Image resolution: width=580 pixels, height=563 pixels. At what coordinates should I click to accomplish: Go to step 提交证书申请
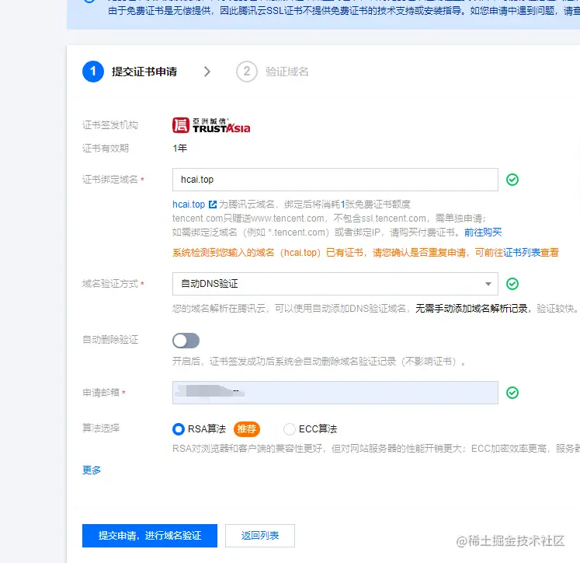click(144, 72)
